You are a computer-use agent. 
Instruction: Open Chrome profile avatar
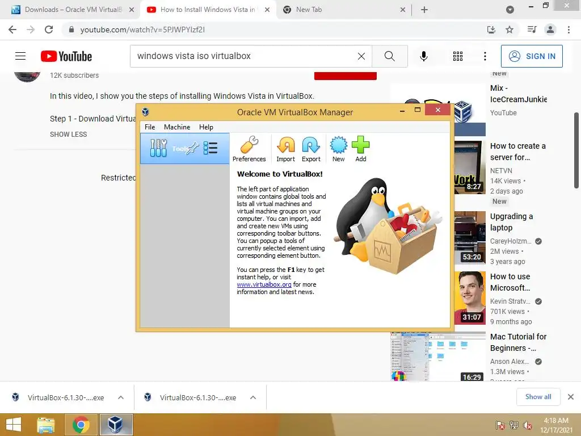point(550,30)
